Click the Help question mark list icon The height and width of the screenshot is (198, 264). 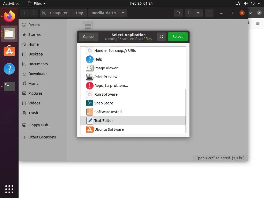89,59
